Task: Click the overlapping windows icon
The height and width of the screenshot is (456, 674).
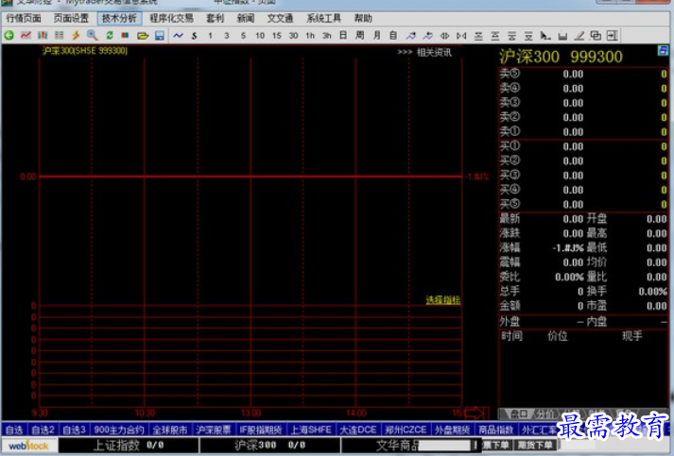Action: [x=596, y=36]
